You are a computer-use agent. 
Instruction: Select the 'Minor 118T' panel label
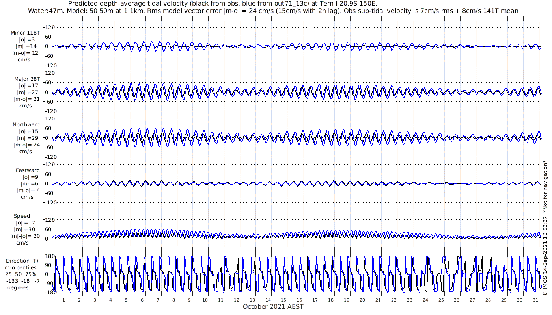[x=25, y=33]
